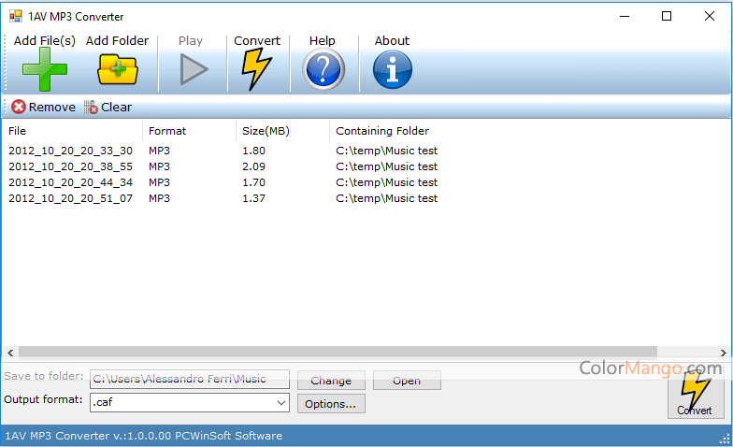Screen dimensions: 733x447
Task: Open the Options... dialog
Action: pyautogui.click(x=331, y=404)
